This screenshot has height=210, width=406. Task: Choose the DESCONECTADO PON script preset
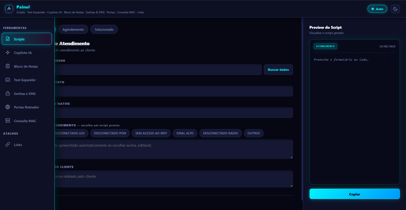tap(110, 133)
